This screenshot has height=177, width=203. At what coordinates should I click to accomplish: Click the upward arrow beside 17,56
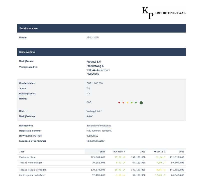(124, 157)
